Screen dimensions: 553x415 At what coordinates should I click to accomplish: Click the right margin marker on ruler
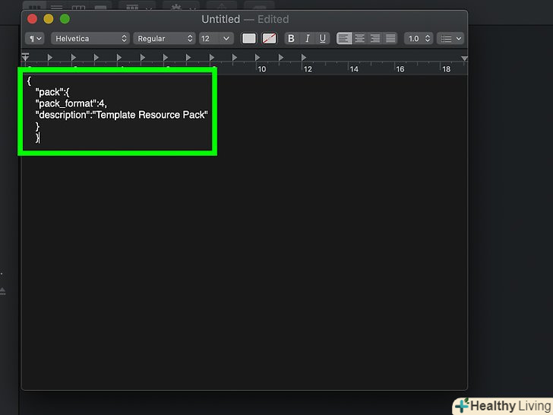464,59
